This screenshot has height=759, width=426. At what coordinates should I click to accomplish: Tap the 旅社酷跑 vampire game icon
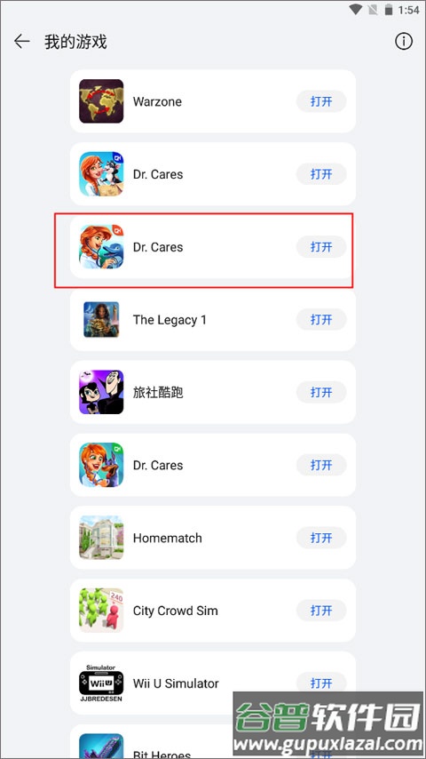(101, 392)
